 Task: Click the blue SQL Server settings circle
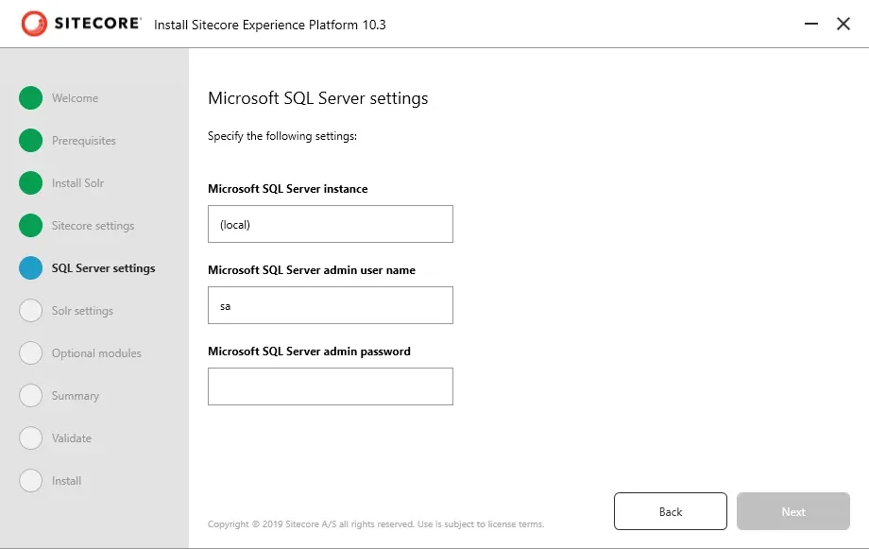coord(31,268)
